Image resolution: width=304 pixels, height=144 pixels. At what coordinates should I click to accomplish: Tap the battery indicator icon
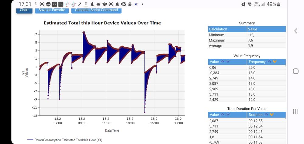tap(279, 4)
